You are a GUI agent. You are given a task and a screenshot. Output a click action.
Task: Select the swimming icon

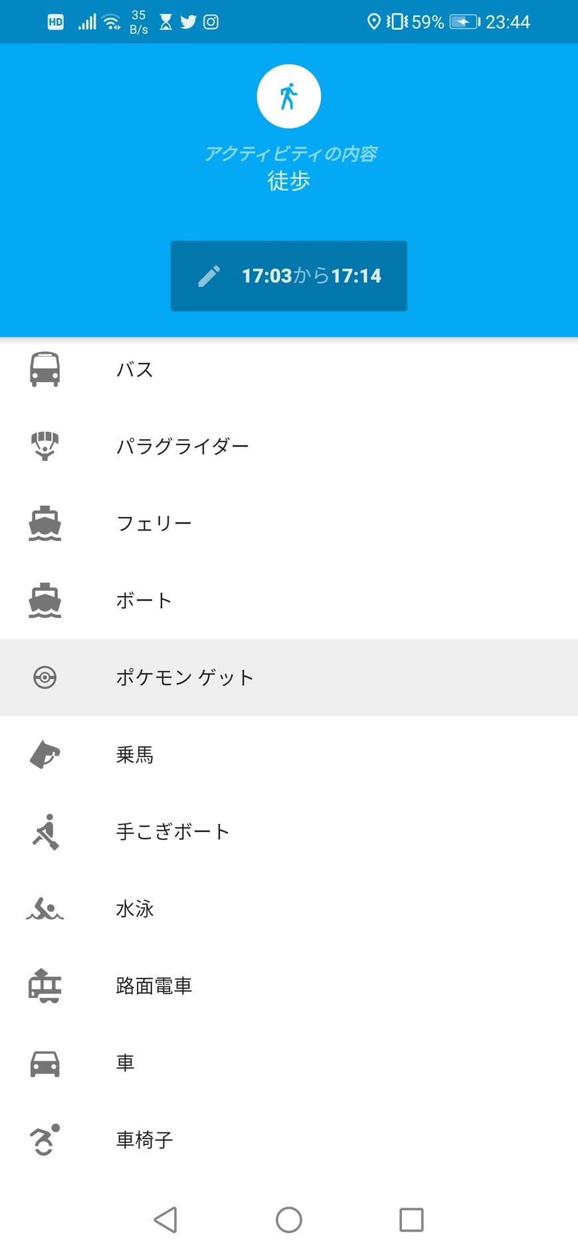click(45, 908)
